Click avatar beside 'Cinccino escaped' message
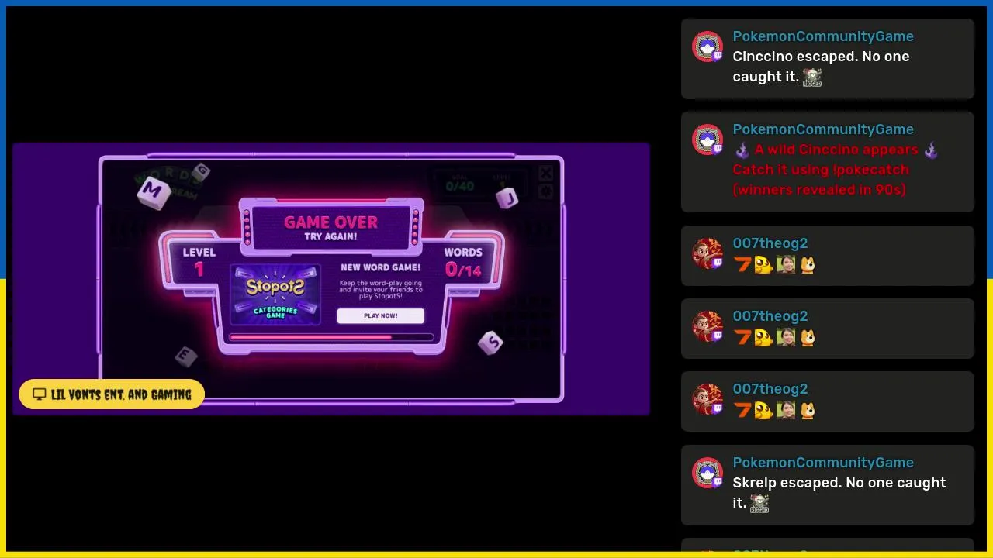993x558 pixels. pos(708,46)
